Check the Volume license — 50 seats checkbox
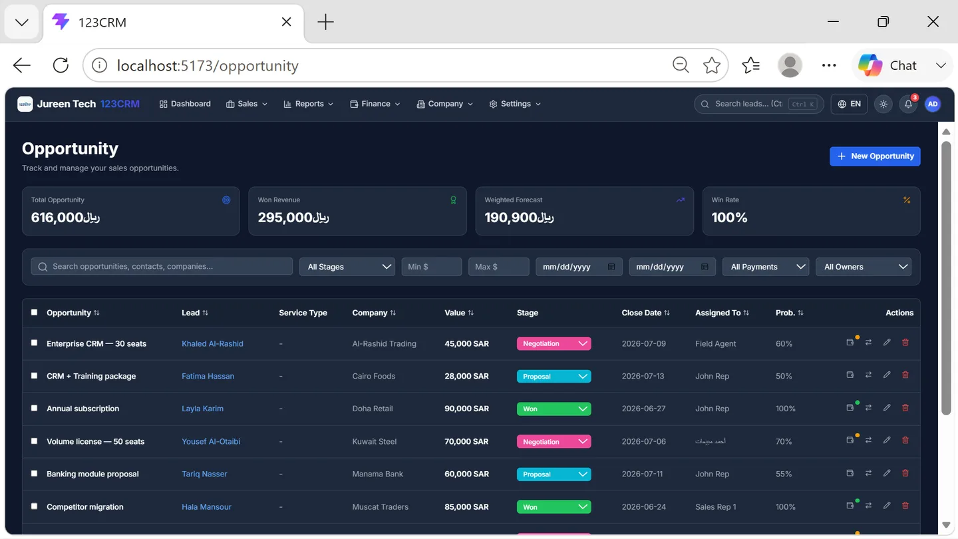958x539 pixels. pos(35,441)
